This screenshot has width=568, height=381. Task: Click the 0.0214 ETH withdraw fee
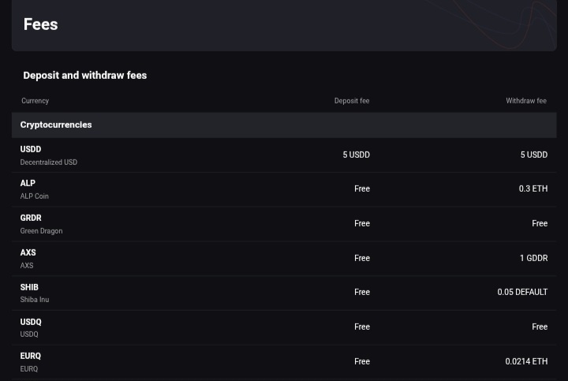pyautogui.click(x=526, y=361)
